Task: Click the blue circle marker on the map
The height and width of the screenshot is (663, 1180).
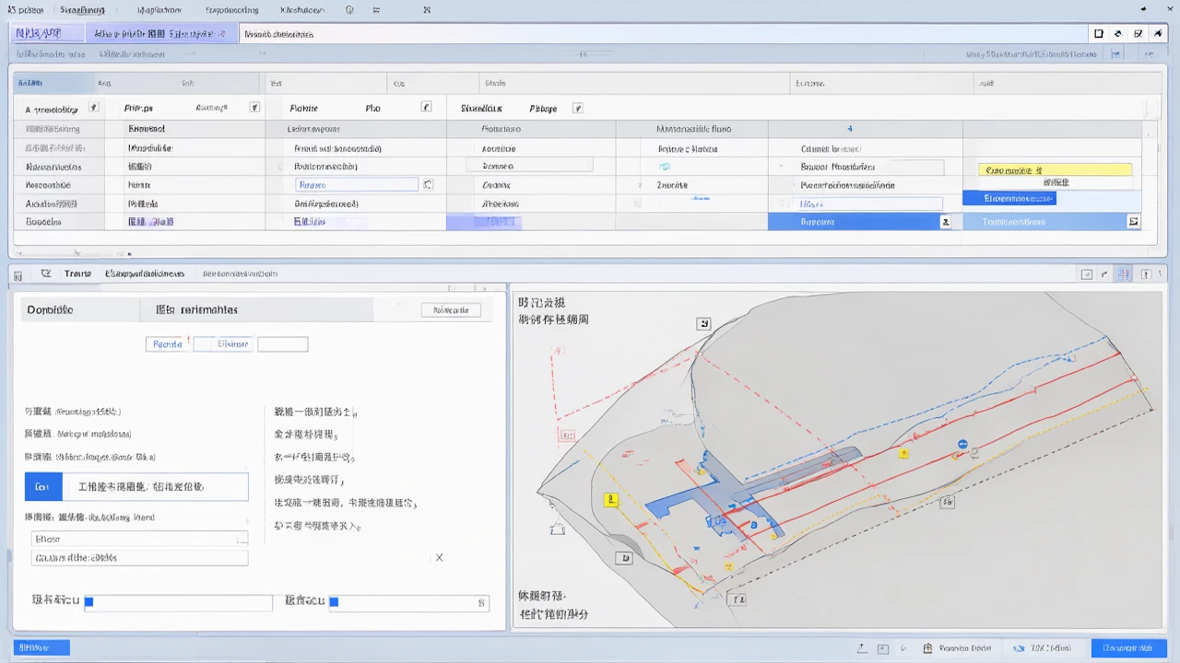Action: 962,445
